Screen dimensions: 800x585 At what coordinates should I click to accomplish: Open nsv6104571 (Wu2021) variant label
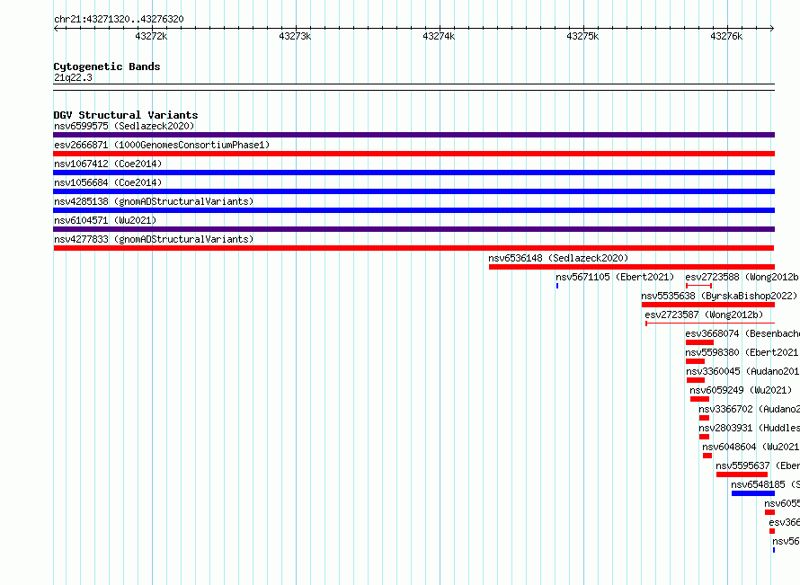105,220
